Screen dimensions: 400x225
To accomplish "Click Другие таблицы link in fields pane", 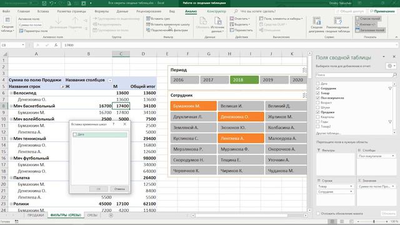I will [328, 133].
